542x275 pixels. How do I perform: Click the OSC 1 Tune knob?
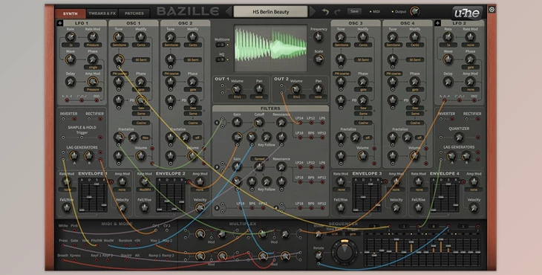tap(119, 36)
